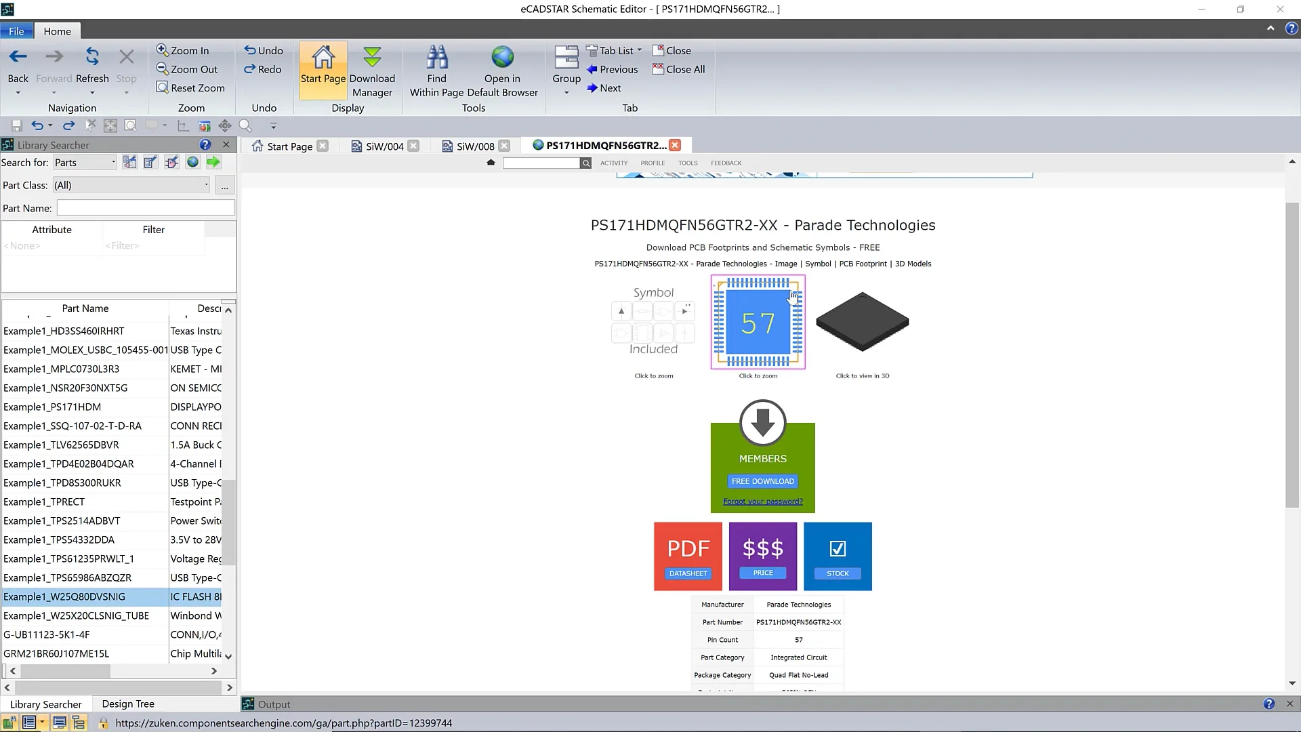Image resolution: width=1301 pixels, height=732 pixels.
Task: Switch to the SiW/004 tab
Action: coord(384,146)
